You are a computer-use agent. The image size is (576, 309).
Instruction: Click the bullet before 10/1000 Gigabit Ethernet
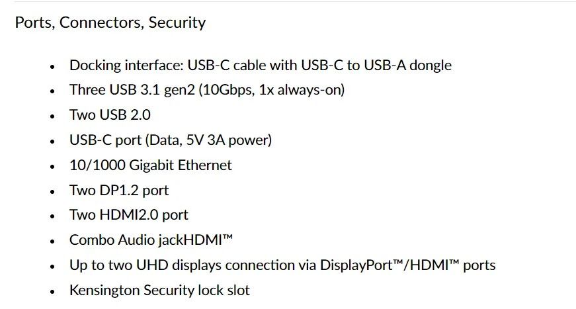(x=52, y=167)
